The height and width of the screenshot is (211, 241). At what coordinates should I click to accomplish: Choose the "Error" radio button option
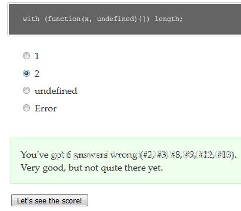pos(26,108)
